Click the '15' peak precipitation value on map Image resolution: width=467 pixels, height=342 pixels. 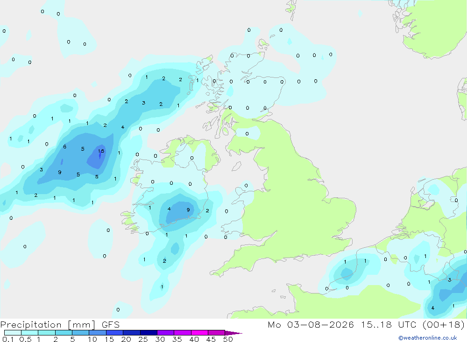101,151
